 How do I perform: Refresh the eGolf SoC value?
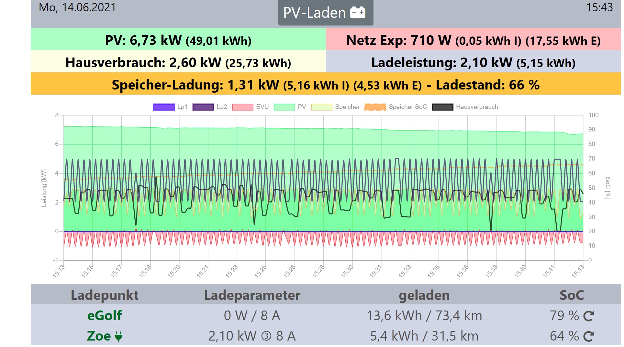(x=588, y=316)
